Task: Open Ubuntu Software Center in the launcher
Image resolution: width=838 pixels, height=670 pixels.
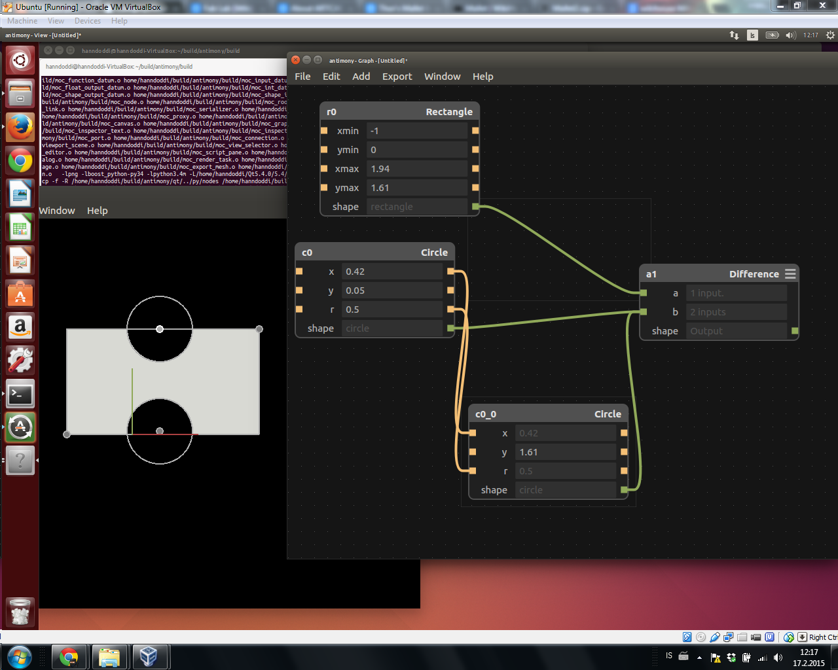Action: click(x=20, y=294)
